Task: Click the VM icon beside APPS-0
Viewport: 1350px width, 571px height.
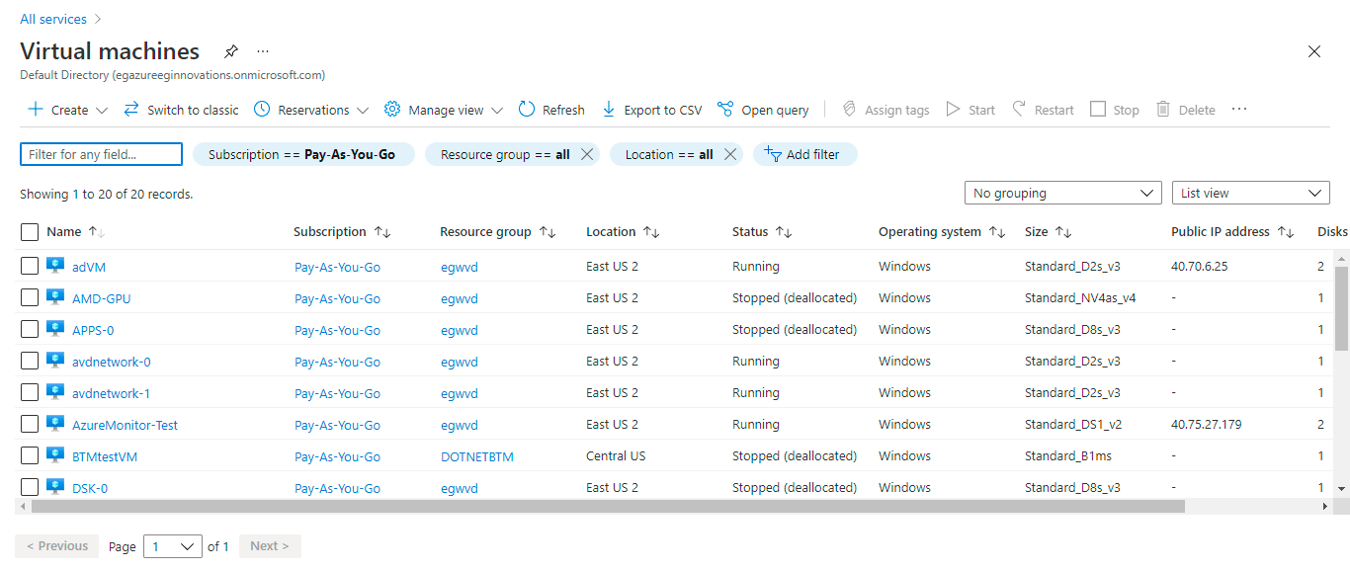Action: [x=55, y=329]
